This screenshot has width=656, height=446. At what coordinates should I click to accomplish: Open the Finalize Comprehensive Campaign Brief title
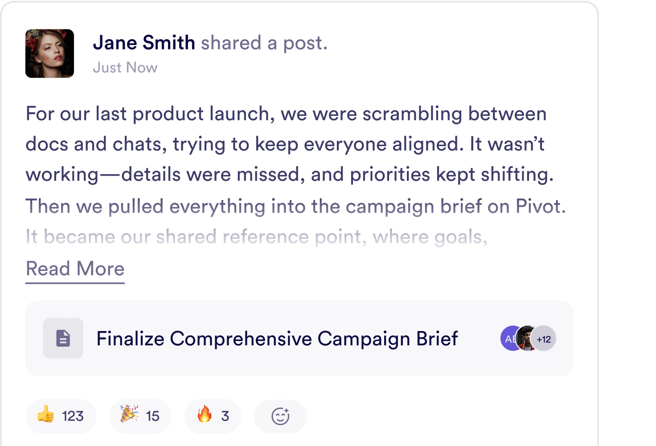tap(277, 339)
